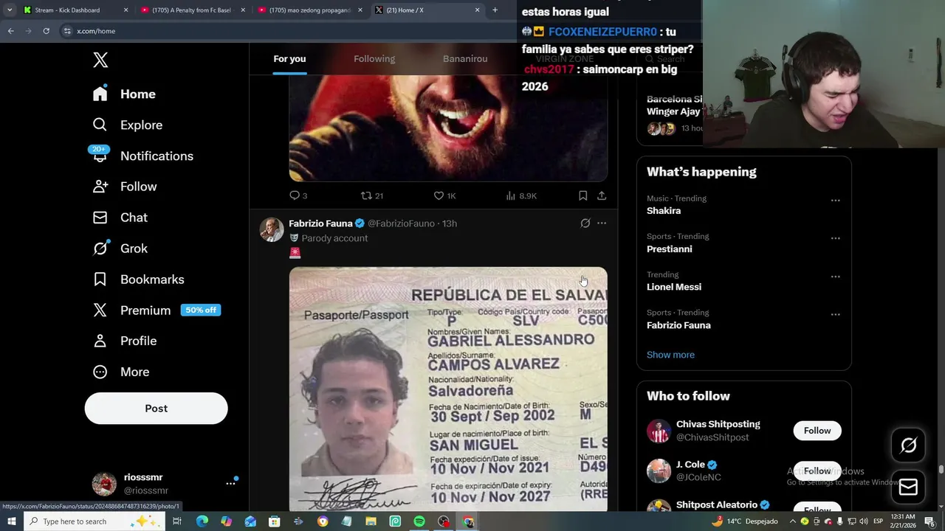This screenshot has height=531, width=945.
Task: Show hidden system tray icons
Action: [793, 521]
